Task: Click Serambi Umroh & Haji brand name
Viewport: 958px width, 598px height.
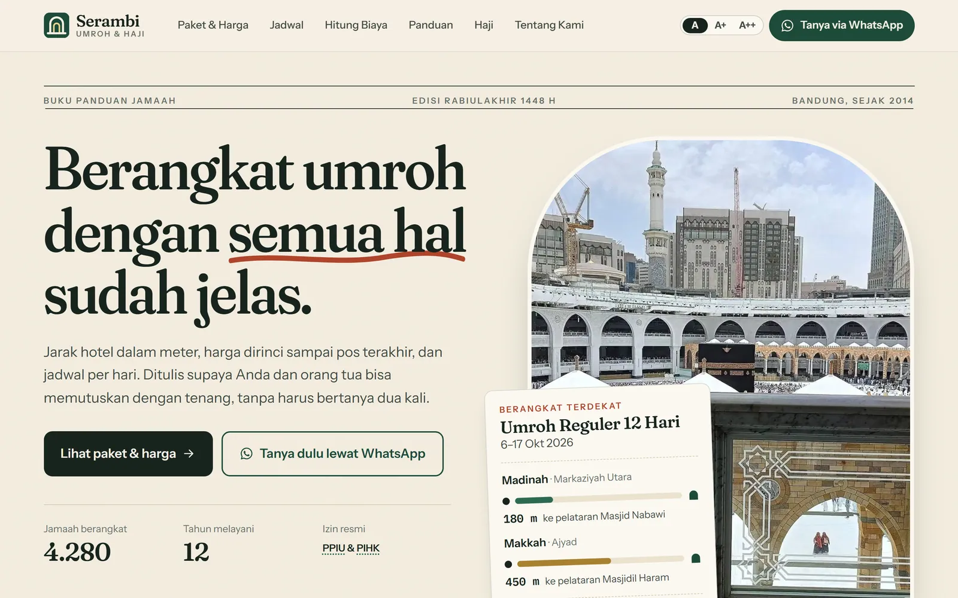Action: (110, 25)
